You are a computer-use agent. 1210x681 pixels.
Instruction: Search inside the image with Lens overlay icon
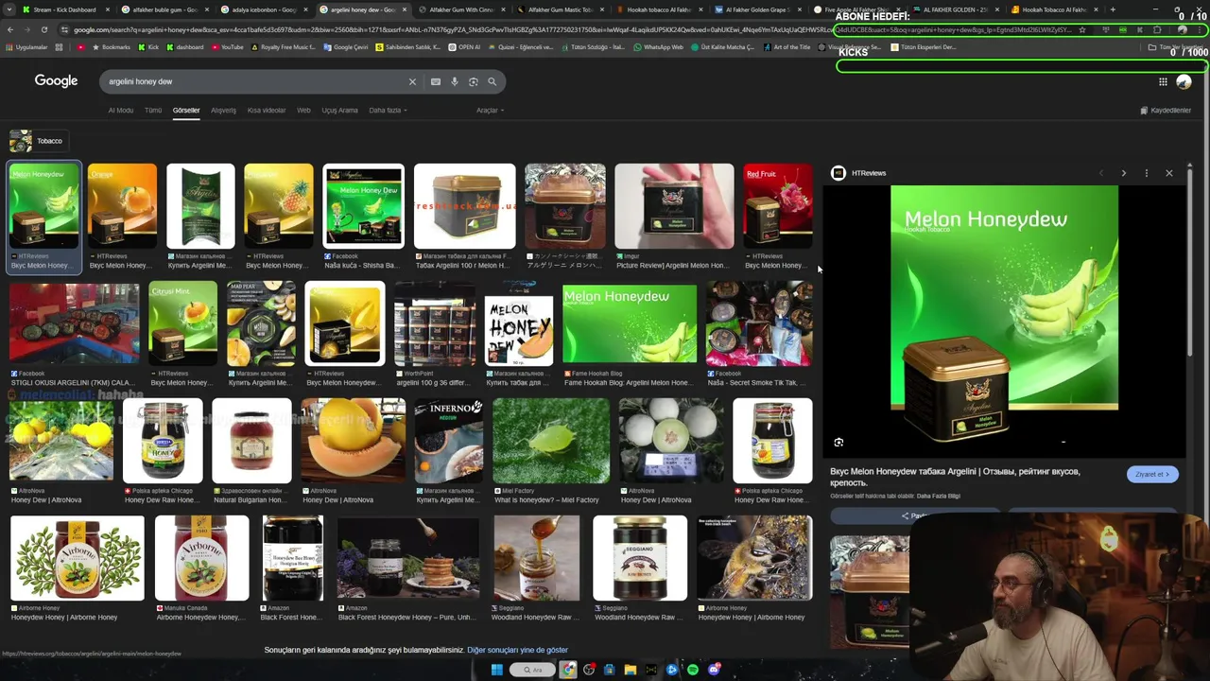pos(838,442)
